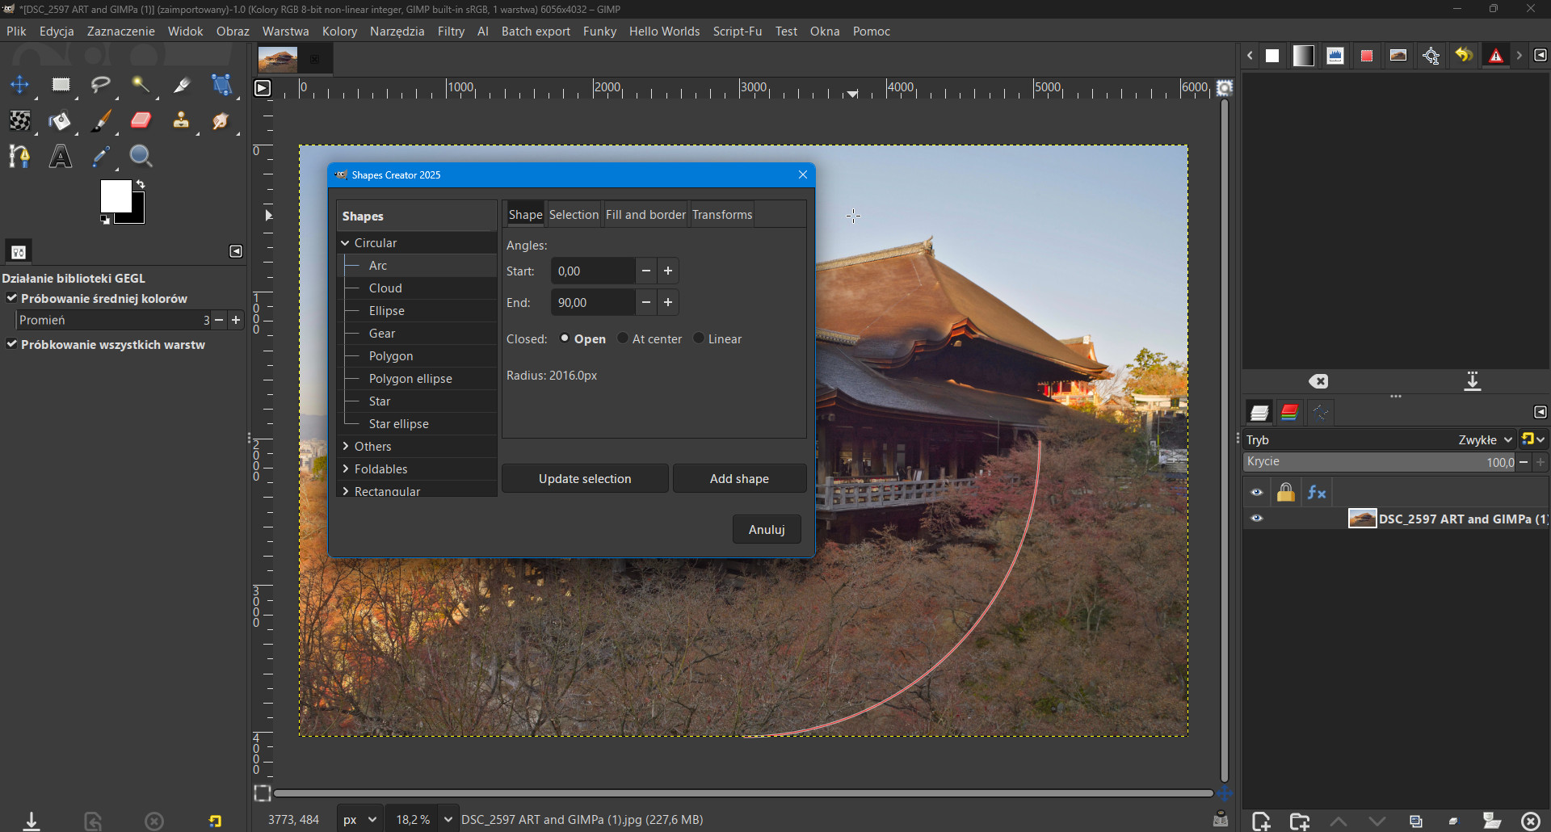Select the Zoom magnifier tool
The height and width of the screenshot is (832, 1551).
point(141,157)
